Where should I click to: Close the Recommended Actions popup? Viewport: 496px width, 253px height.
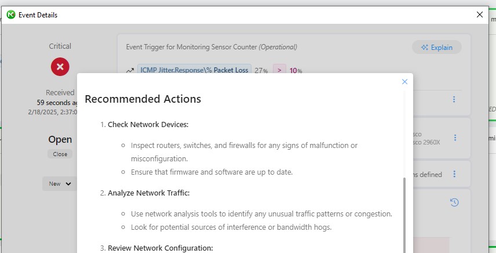(x=404, y=82)
